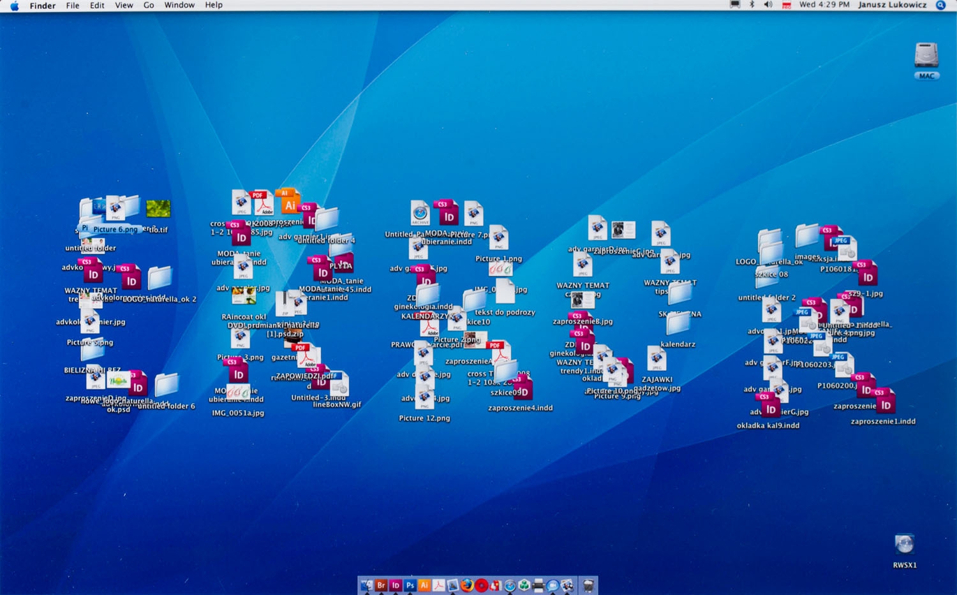The width and height of the screenshot is (957, 595).
Task: Open the Trash in the Dock
Action: pos(588,585)
